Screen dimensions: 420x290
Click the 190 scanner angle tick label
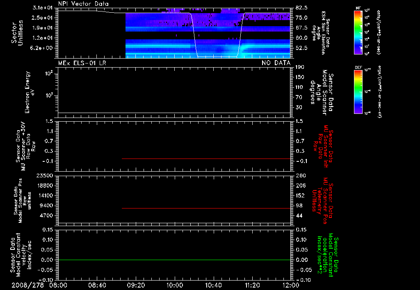300,67
